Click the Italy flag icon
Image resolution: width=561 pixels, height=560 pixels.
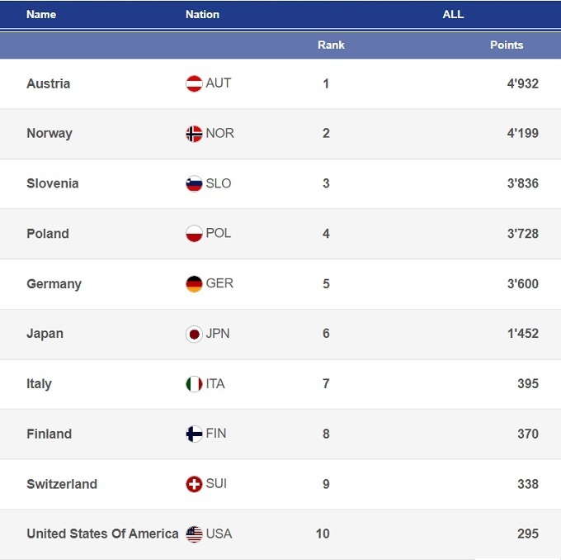(x=194, y=384)
